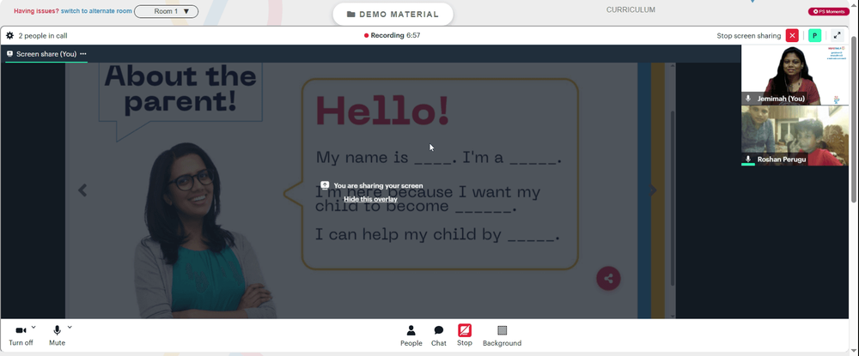Mute the microphone

click(x=57, y=335)
